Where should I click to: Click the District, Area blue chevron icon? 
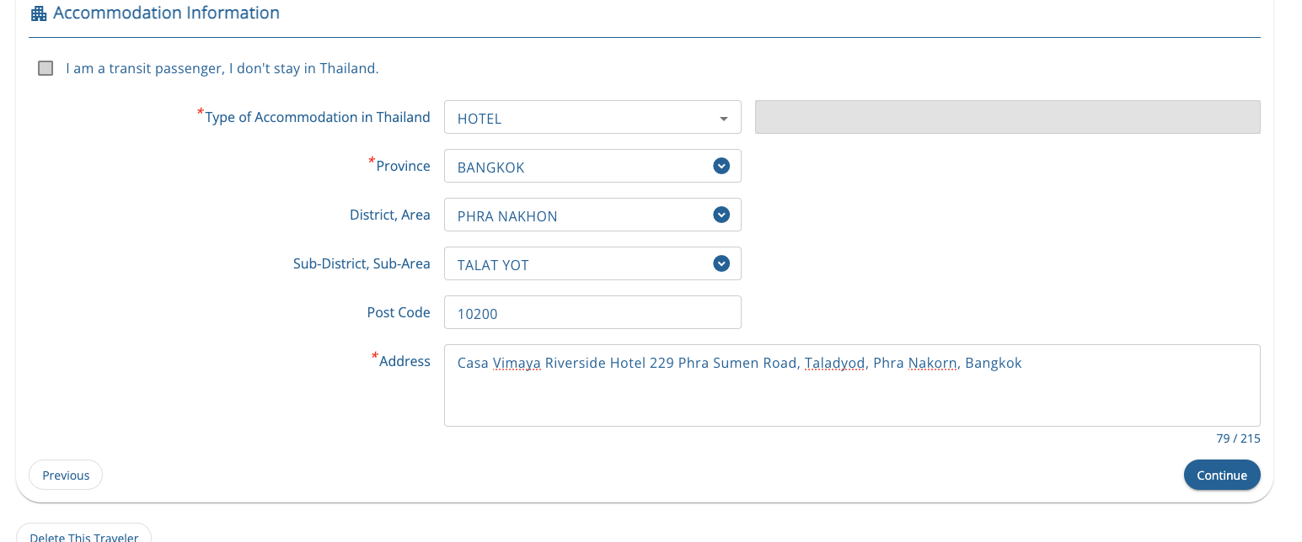pos(721,215)
